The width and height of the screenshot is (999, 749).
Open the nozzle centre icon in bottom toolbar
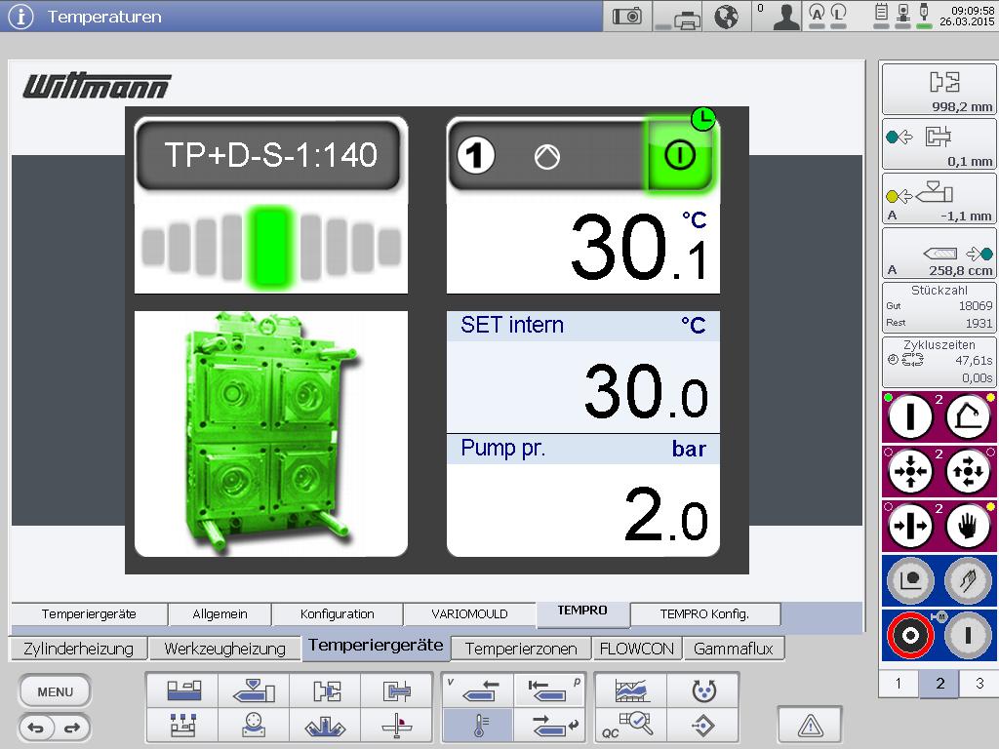[x=326, y=725]
